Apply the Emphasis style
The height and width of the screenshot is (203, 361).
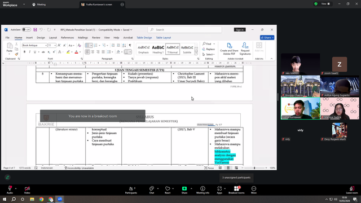pyautogui.click(x=143, y=49)
